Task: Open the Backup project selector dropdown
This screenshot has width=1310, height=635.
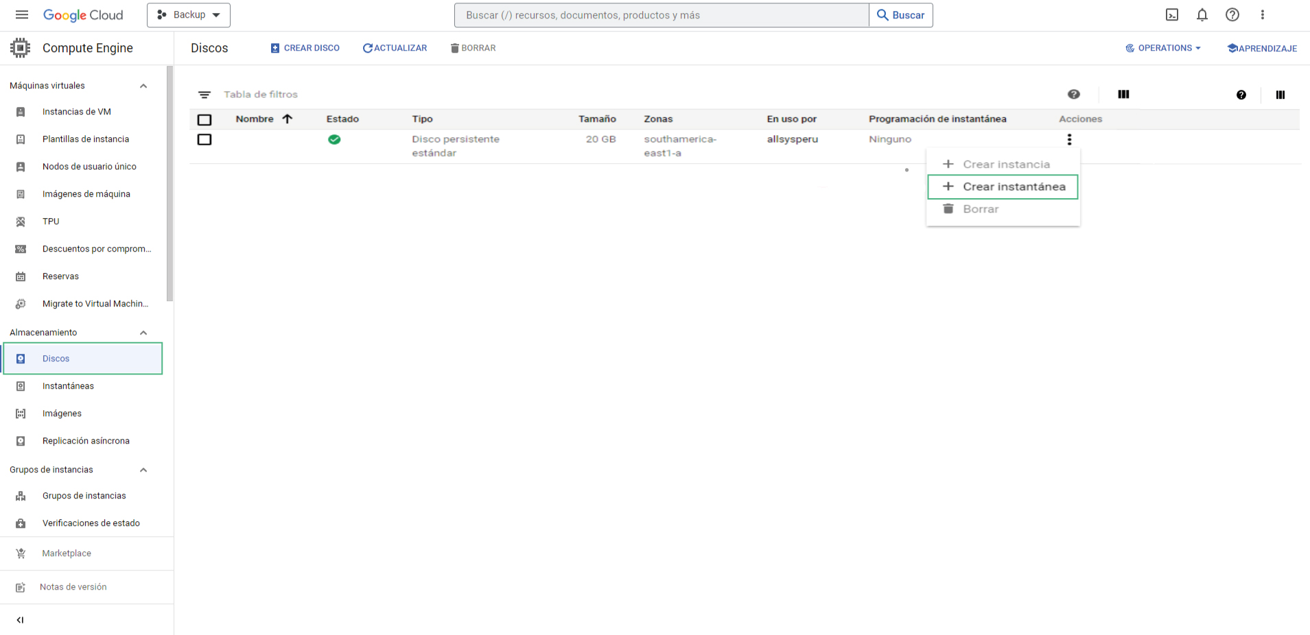Action: tap(189, 15)
